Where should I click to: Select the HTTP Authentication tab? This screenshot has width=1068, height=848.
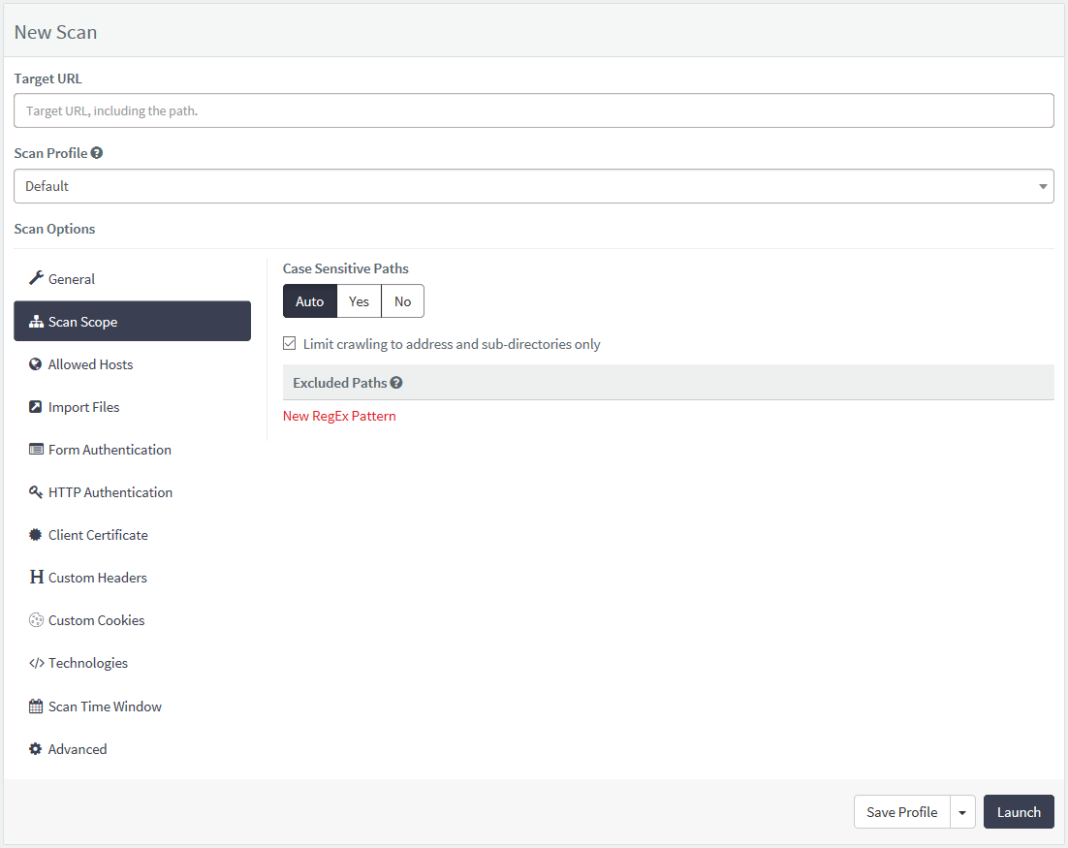(132, 491)
